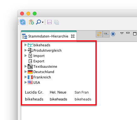Click the Import arrow-in document icon
Screen dimensions: 137x120
30,56
